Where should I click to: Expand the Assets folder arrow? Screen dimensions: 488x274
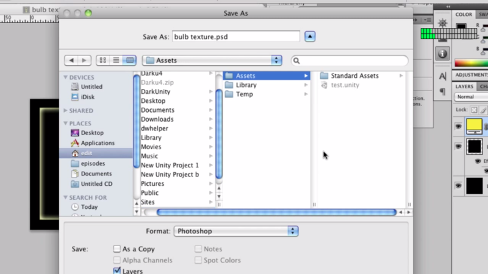click(306, 76)
